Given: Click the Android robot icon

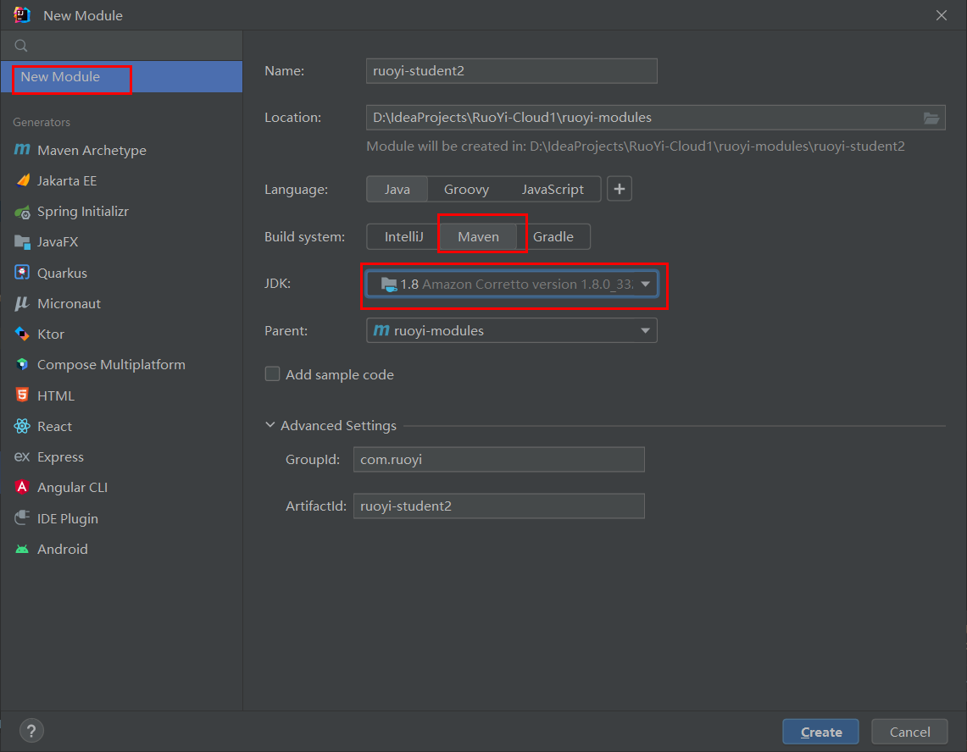Looking at the screenshot, I should coord(22,549).
